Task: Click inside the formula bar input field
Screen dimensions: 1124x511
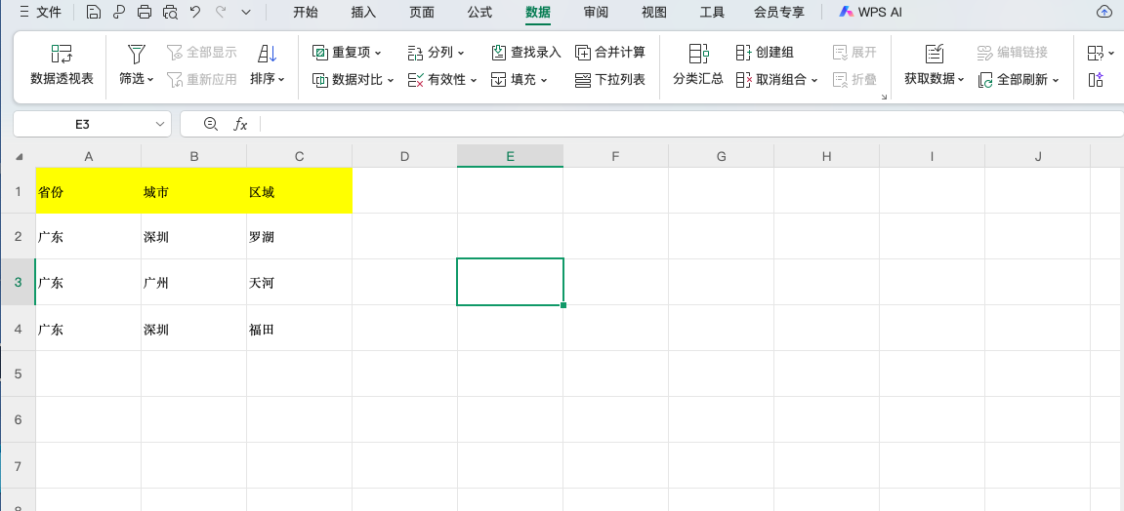Action: coord(684,124)
